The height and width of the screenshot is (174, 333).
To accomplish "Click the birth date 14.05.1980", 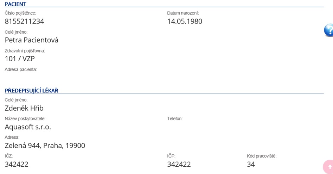I will point(185,21).
